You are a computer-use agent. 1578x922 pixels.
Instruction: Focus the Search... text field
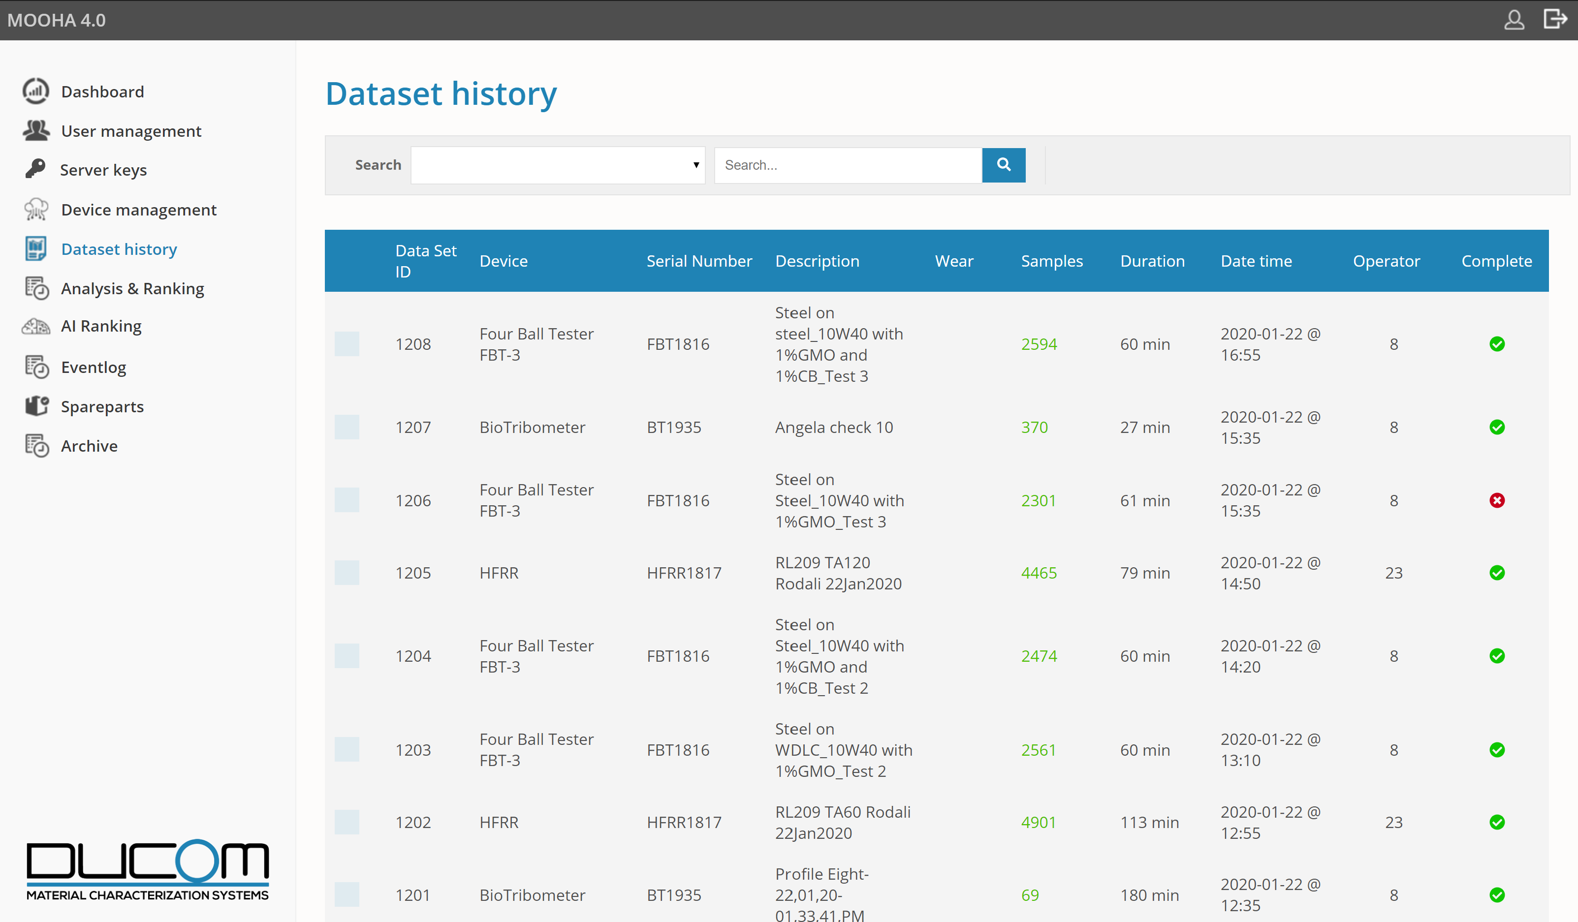coord(847,165)
